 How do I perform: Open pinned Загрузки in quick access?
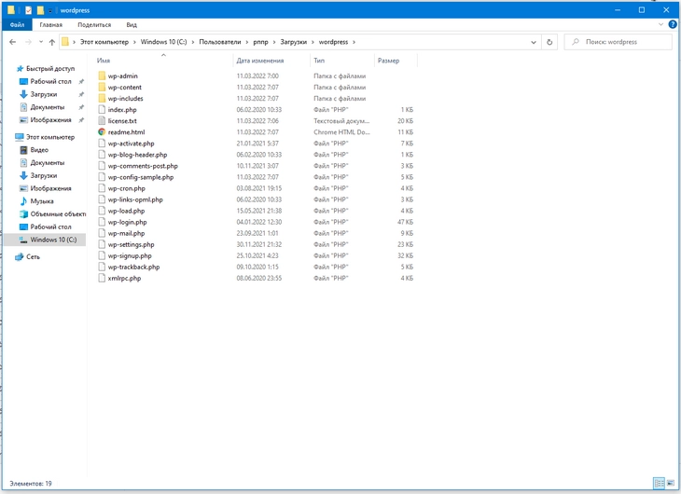(44, 94)
